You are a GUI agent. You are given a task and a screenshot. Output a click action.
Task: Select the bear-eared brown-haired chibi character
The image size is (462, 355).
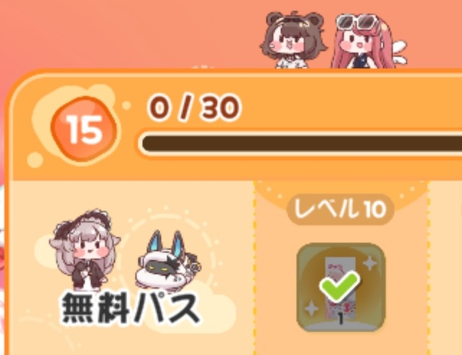(x=294, y=39)
